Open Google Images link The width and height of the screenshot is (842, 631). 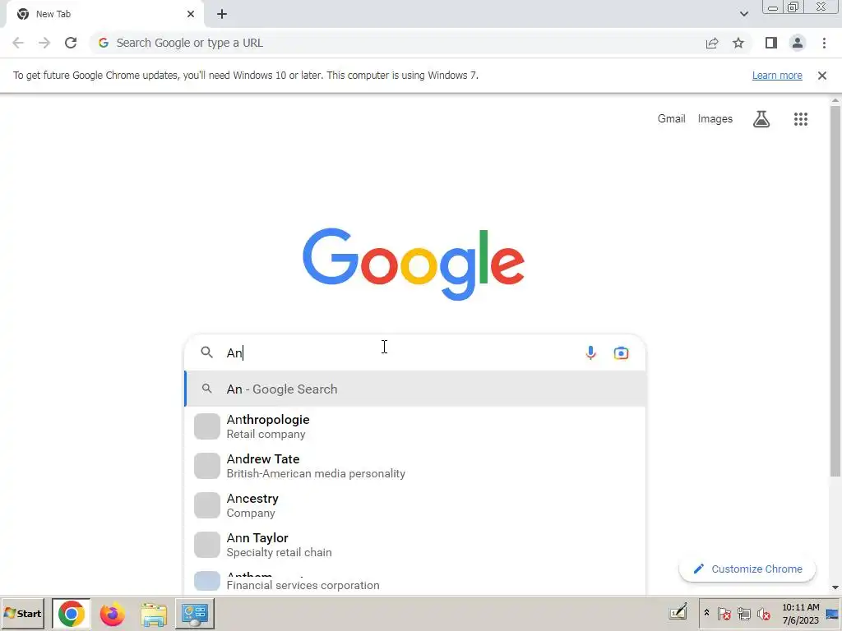coord(715,118)
